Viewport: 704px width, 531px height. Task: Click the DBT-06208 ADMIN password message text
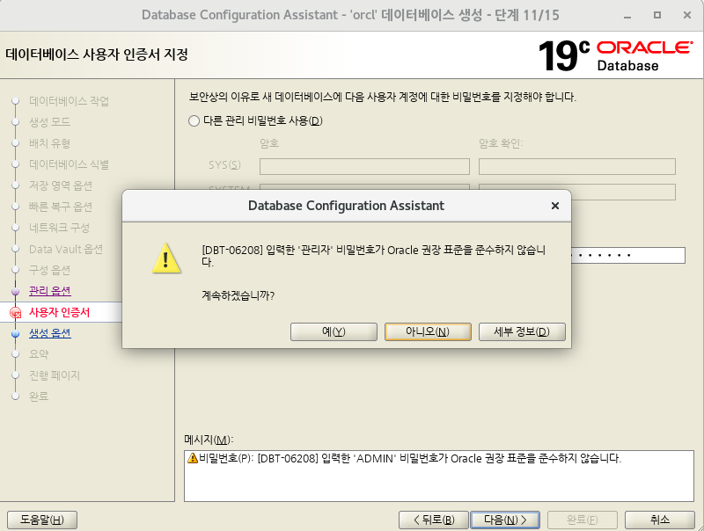tap(410, 458)
